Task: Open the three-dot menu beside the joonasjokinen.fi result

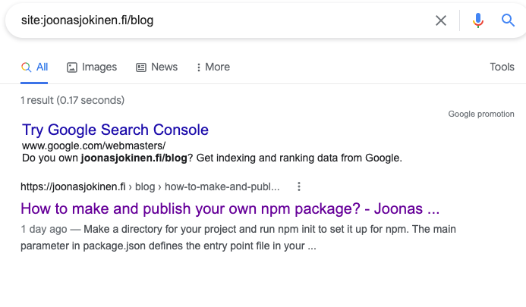Action: coord(299,186)
